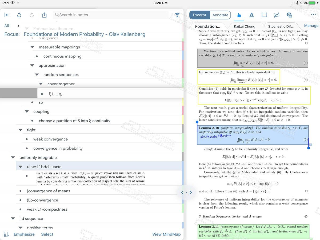Image resolution: width=320 pixels, height=240 pixels.
Task: Collapse the 'tight' node
Action: coord(20,130)
